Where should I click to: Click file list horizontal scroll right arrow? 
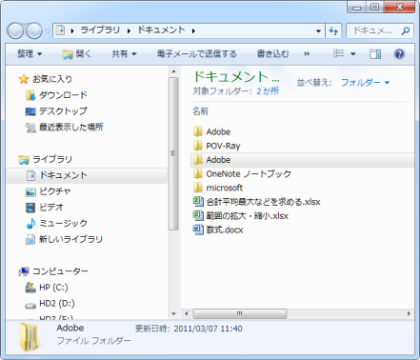(x=409, y=313)
